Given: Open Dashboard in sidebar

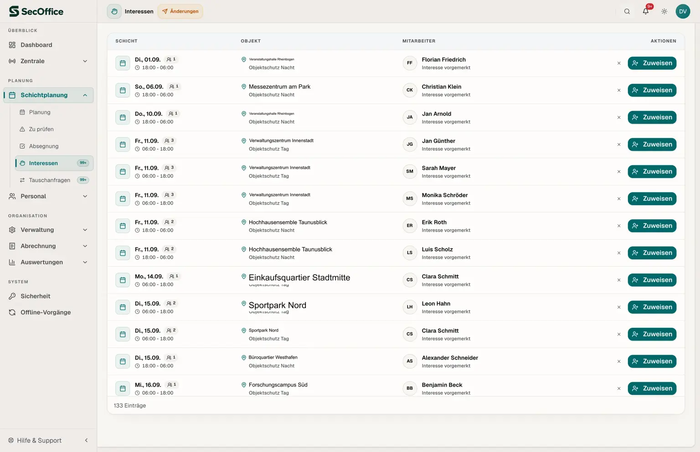Looking at the screenshot, I should (x=48, y=45).
